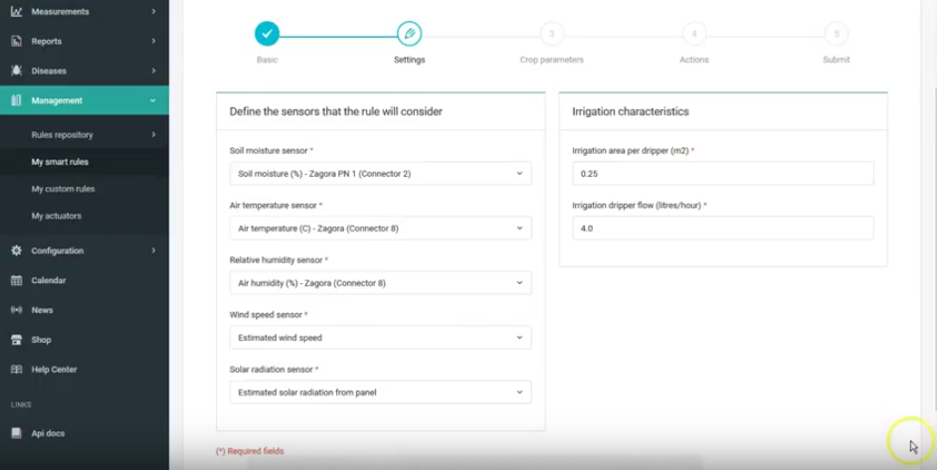Select My custom rules menu item
Image resolution: width=937 pixels, height=470 pixels.
pos(63,189)
